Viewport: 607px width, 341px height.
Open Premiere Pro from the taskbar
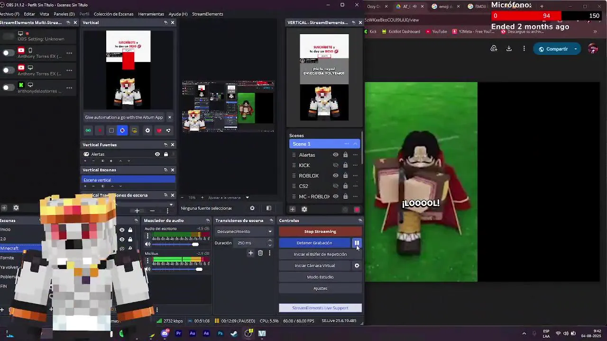click(178, 333)
